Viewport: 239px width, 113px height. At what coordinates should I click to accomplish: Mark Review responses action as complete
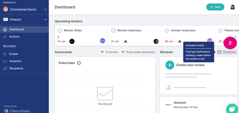pos(114,31)
